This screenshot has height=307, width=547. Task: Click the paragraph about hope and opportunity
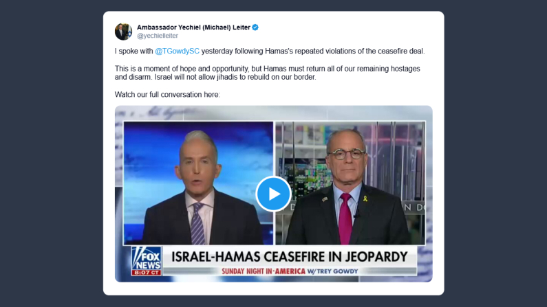coord(267,73)
